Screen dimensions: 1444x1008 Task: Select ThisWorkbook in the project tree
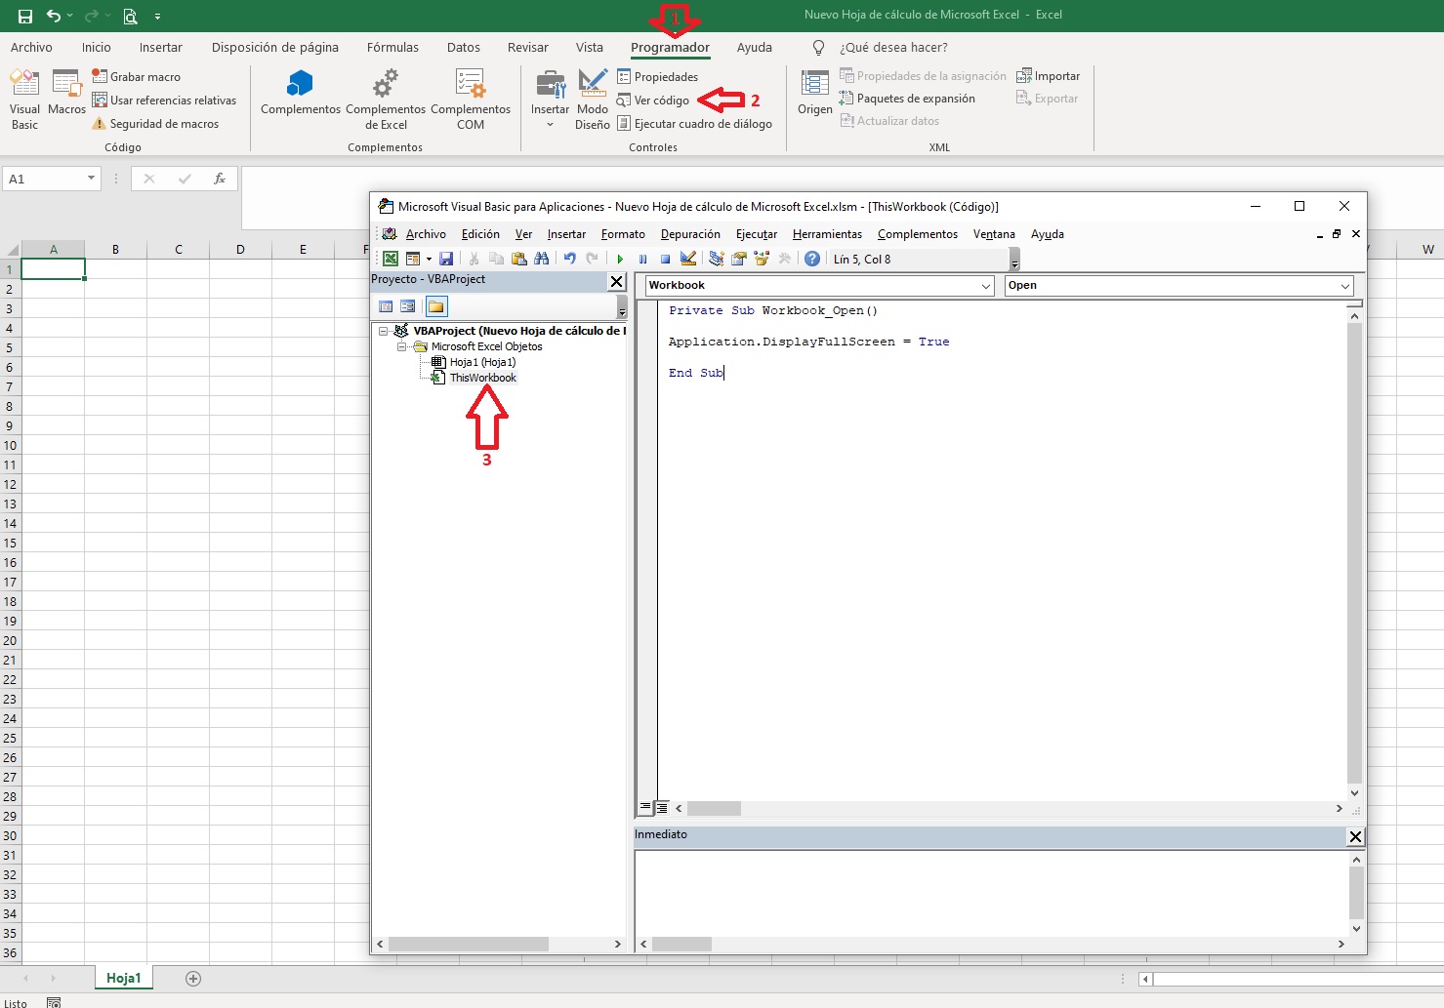482,378
